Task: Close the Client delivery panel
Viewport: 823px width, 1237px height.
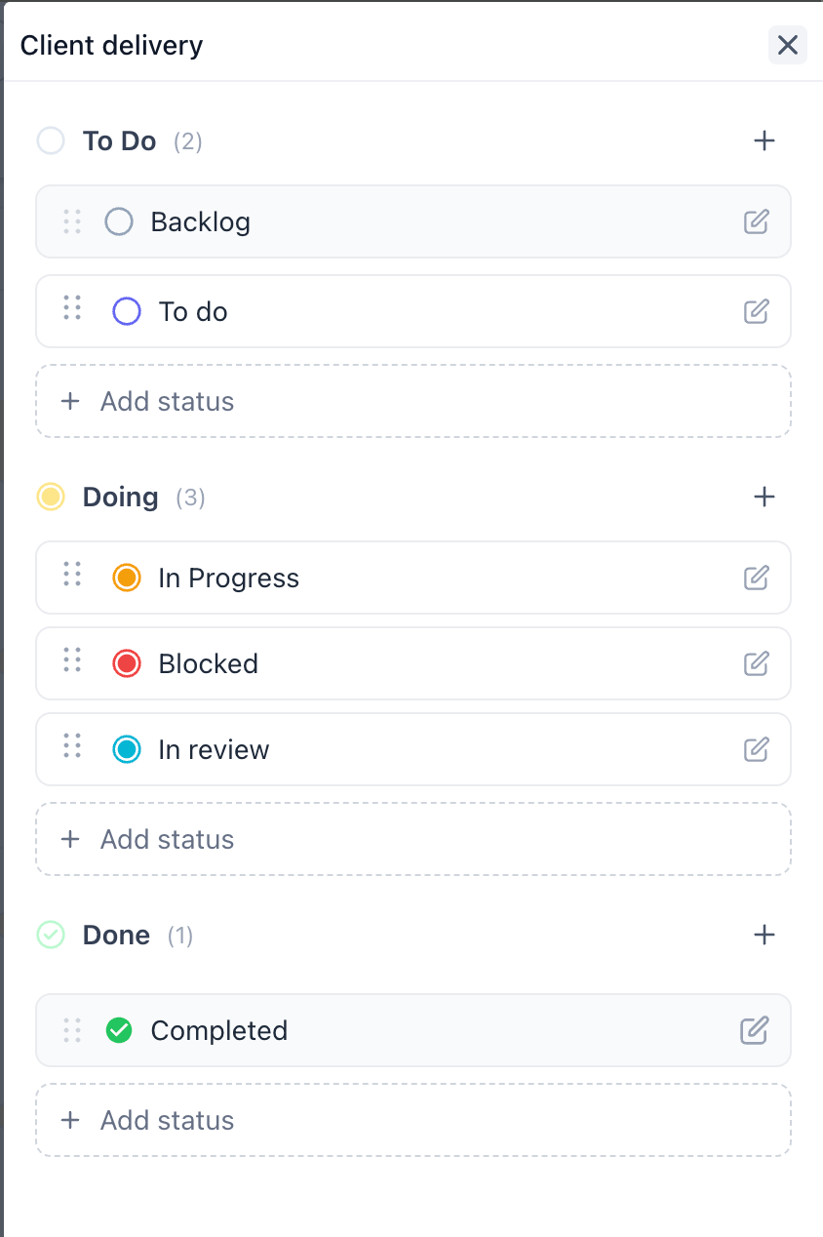Action: click(x=788, y=45)
